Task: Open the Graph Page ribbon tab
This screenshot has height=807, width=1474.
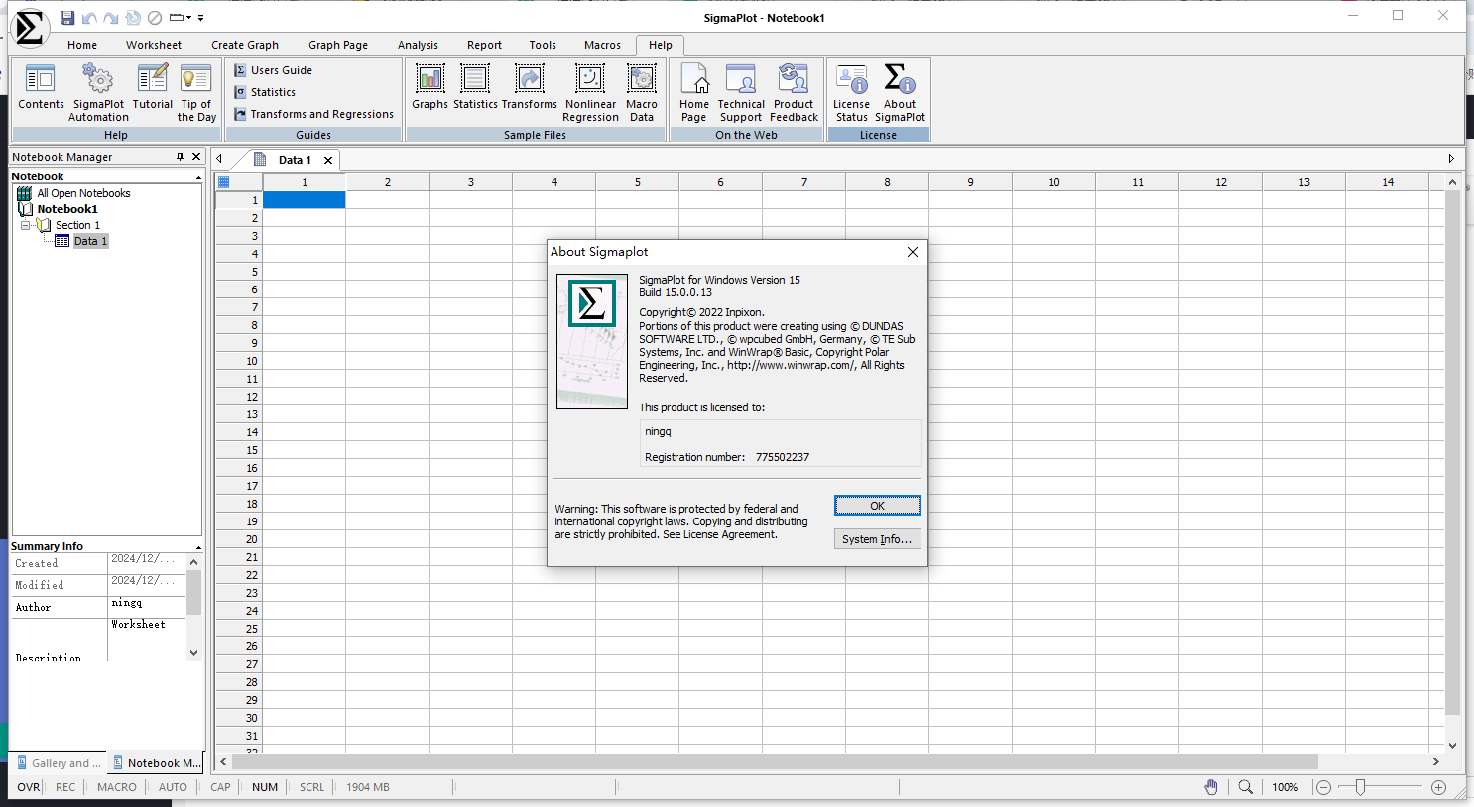Action: coord(338,45)
